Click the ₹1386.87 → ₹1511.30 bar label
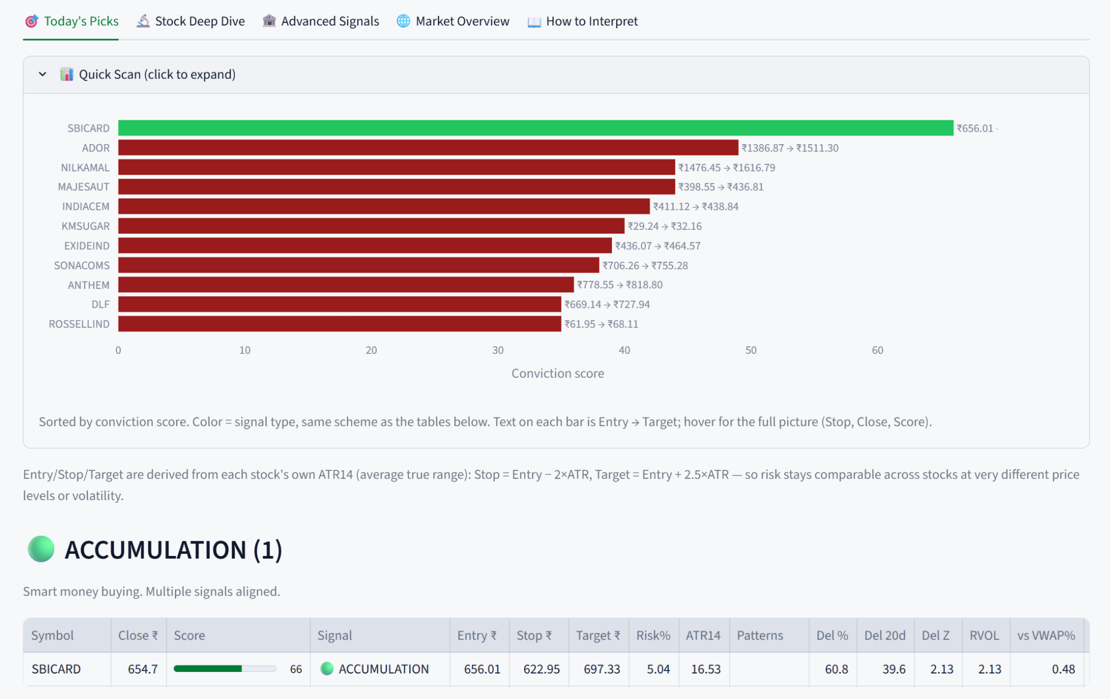This screenshot has height=699, width=1110. (790, 147)
